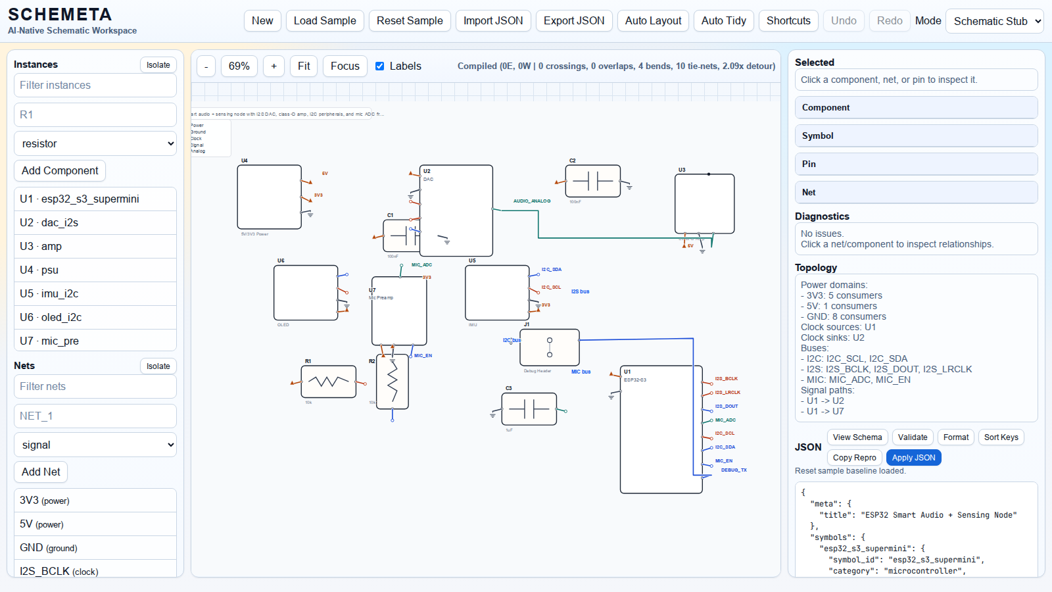Select the C3 capacitor symbol
The width and height of the screenshot is (1052, 592).
point(529,409)
